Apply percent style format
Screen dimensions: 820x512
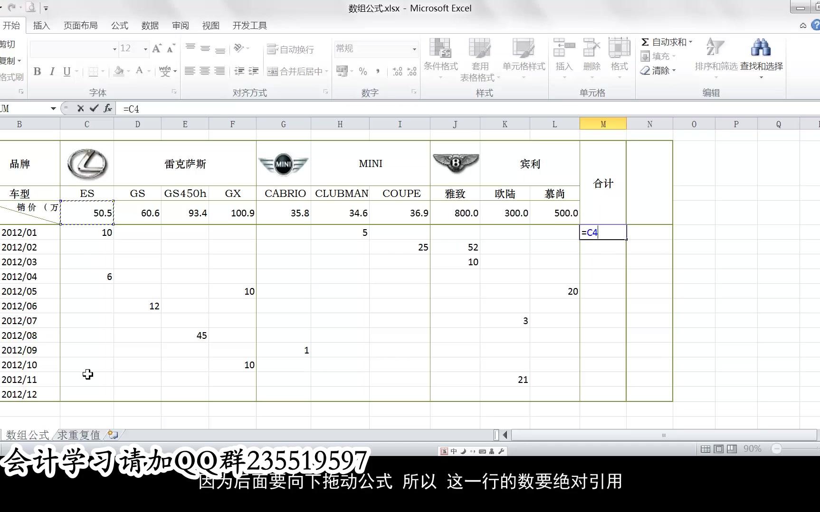click(363, 72)
